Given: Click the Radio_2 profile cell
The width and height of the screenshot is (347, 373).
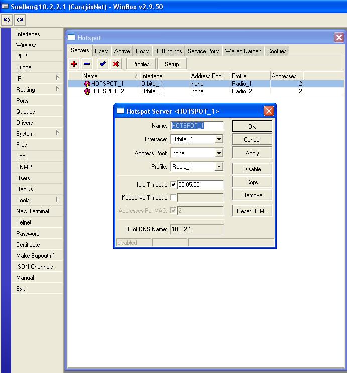Looking at the screenshot, I should point(250,91).
